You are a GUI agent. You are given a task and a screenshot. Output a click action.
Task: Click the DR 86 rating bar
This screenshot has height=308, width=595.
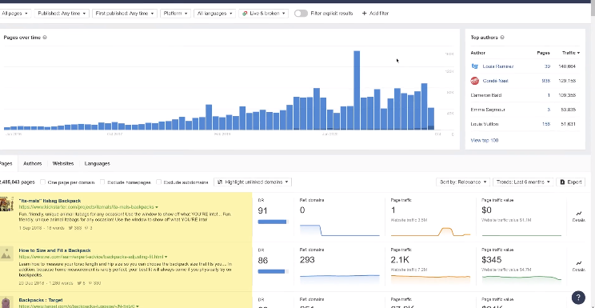click(x=273, y=271)
